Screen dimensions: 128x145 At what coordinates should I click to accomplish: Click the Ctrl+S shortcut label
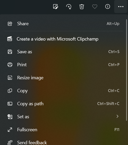(114, 52)
